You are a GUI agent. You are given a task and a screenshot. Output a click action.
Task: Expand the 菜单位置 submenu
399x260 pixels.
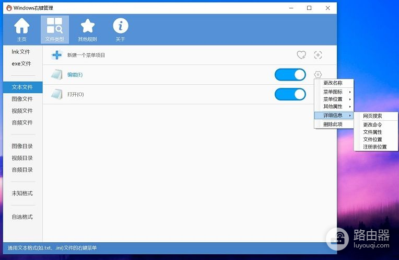334,99
